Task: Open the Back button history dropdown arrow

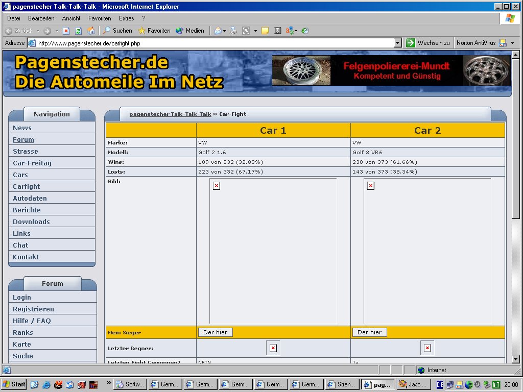Action: (38, 31)
